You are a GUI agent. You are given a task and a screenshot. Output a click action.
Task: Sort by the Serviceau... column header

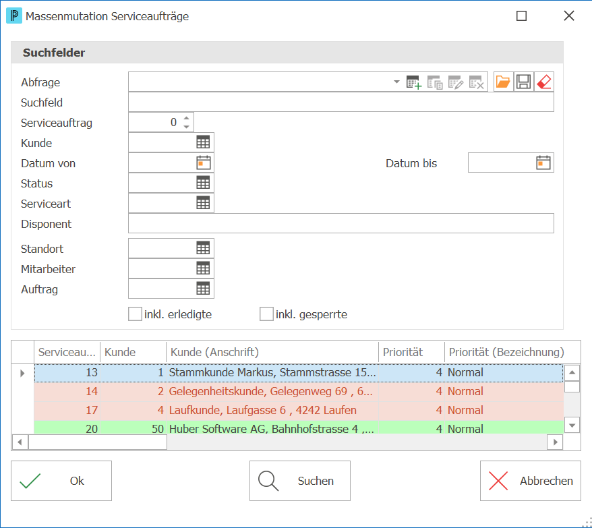(67, 352)
